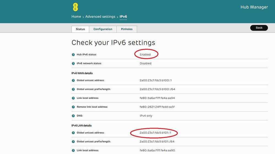Viewport: 275px width, 154px height.
Task: Click the Back button
Action: [x=259, y=28]
